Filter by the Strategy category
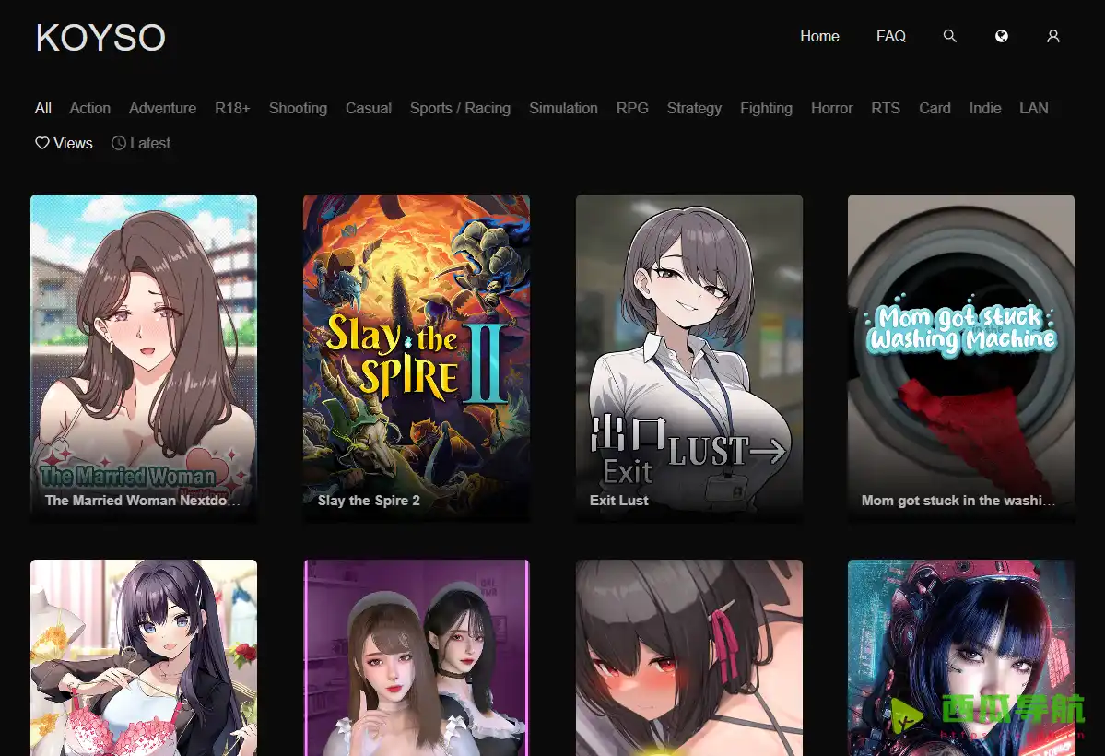Image resolution: width=1105 pixels, height=756 pixels. click(x=694, y=108)
